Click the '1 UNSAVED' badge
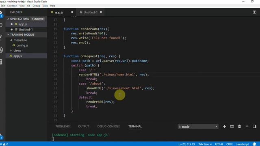 [x=38, y=19]
